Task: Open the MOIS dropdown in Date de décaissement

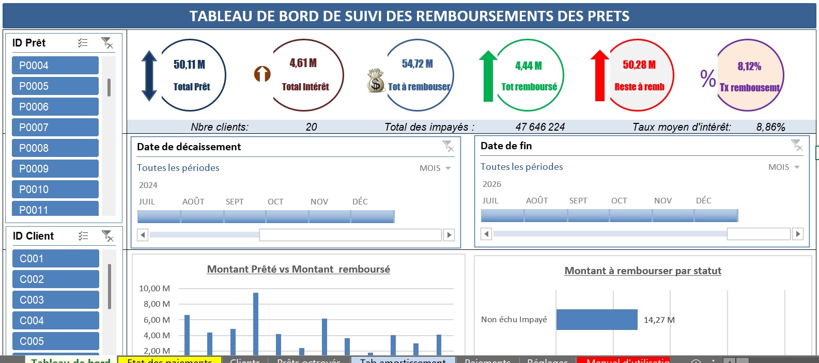Action: [435, 168]
